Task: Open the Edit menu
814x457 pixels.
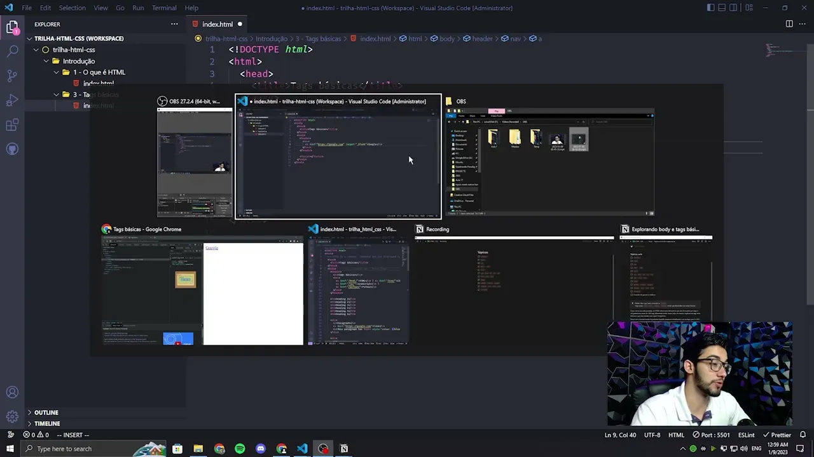Action: (x=45, y=8)
